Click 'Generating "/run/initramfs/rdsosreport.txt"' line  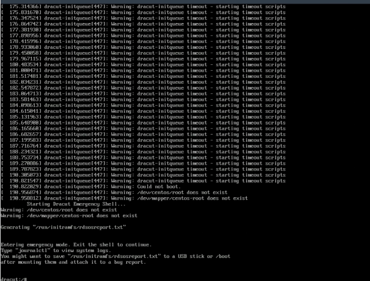tap(63, 227)
